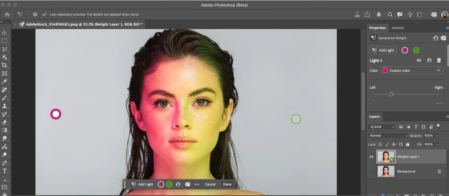Image resolution: width=449 pixels, height=196 pixels.
Task: Select the Gradient tool
Action: coord(4,130)
